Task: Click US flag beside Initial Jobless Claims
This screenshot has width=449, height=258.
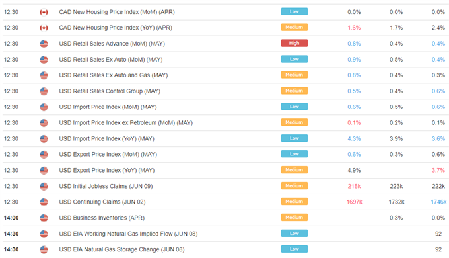Action: (44, 187)
